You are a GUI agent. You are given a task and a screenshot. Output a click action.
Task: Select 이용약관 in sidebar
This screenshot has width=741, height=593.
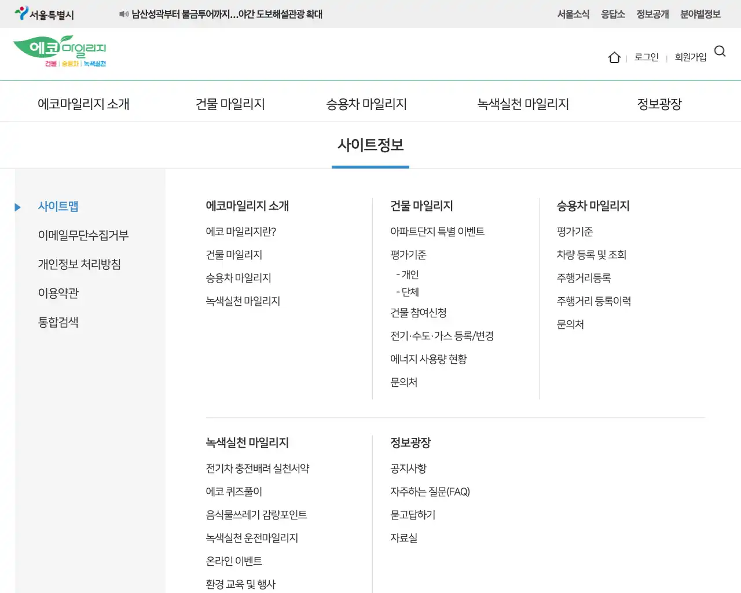pyautogui.click(x=58, y=293)
